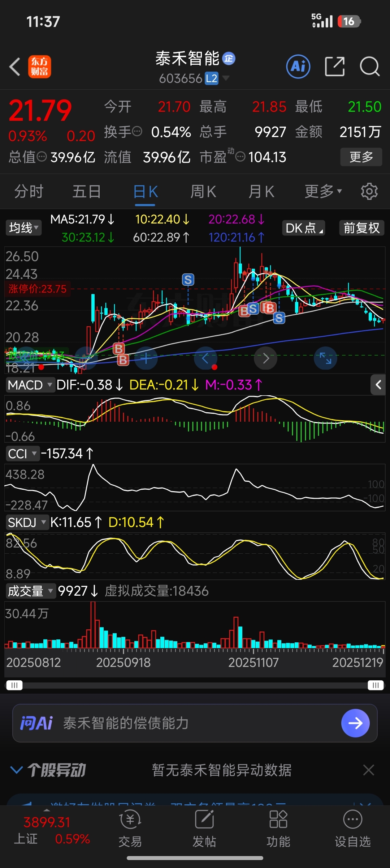This screenshot has height=868, width=390.
Task: Tap the 问Ai input 泰禾智能的偿债能力
Action: tap(126, 723)
